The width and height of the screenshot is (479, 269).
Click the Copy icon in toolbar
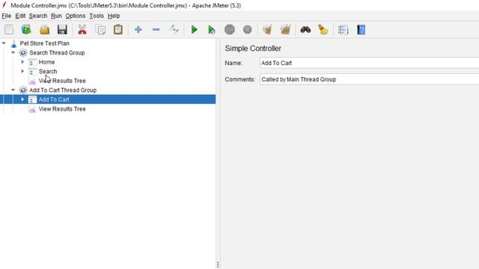coord(100,30)
